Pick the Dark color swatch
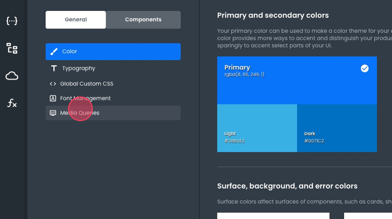392x219 pixels. [337, 128]
